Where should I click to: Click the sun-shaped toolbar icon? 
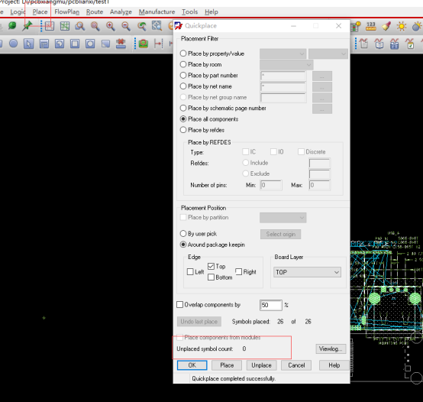[402, 27]
